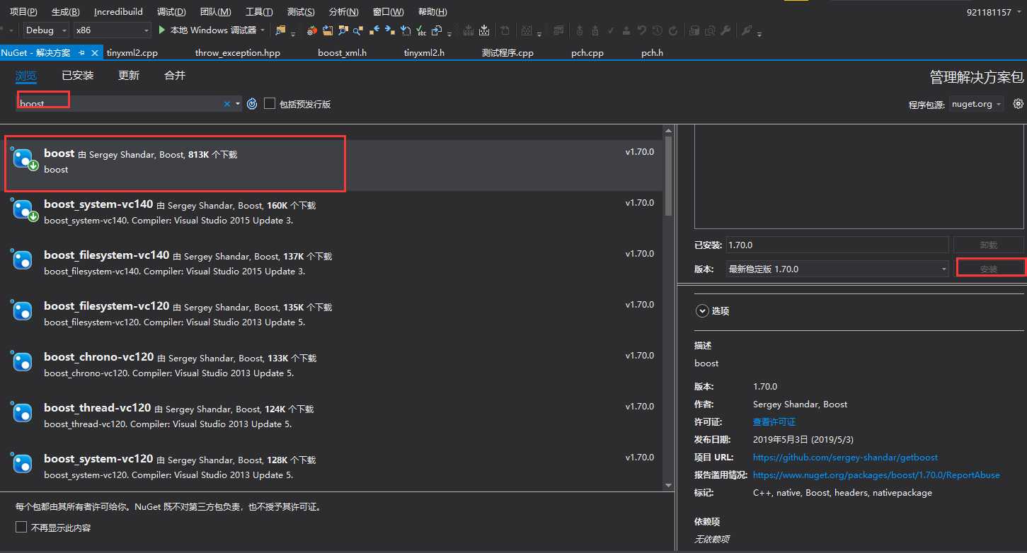
Task: Click the boost package icon by Sergey Shandar 813K
Action: coord(25,160)
